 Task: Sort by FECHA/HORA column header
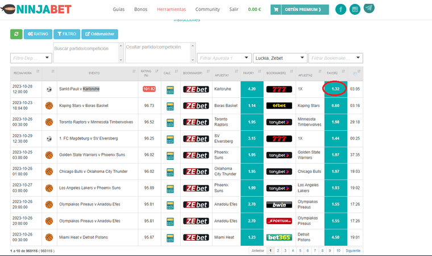[26, 73]
